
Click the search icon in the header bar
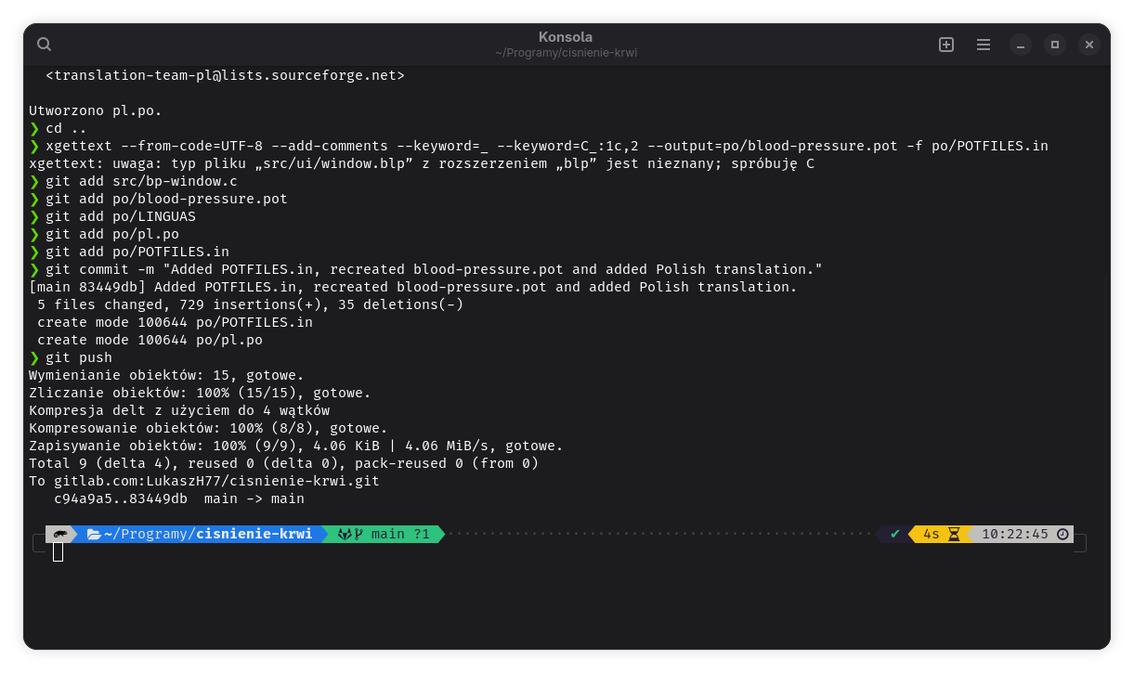tap(44, 45)
